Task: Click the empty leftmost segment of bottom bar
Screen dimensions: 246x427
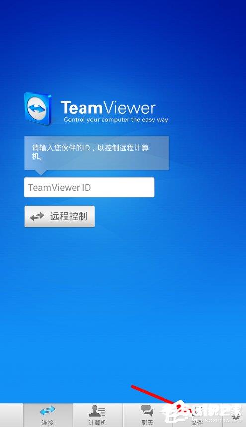Action: [x=11, y=415]
